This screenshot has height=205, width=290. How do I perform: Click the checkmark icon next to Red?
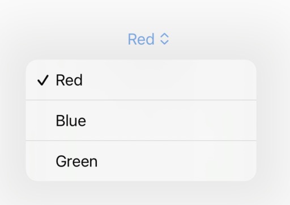(43, 80)
